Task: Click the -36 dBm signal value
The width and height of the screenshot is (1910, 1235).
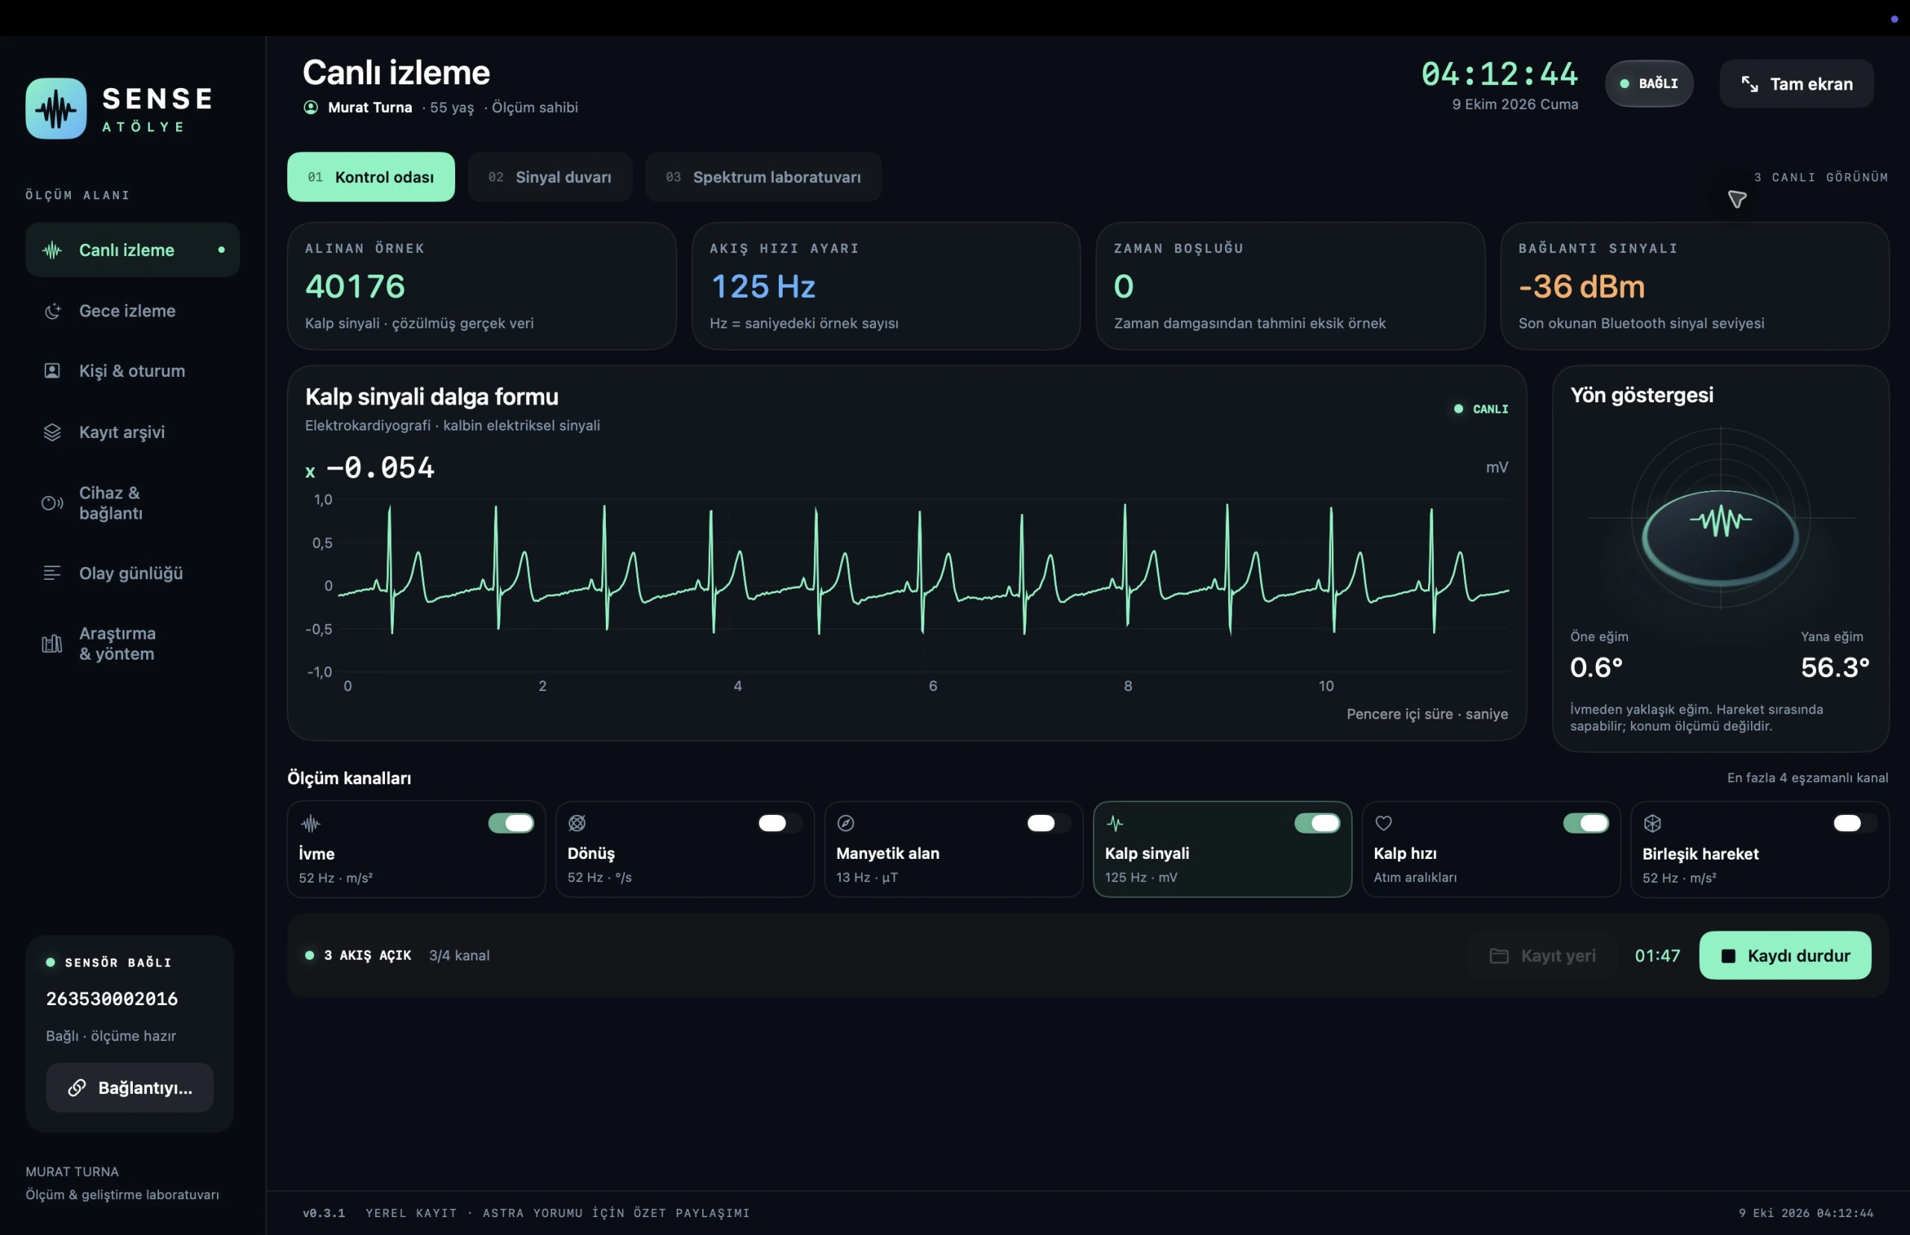Action: pyautogui.click(x=1581, y=287)
